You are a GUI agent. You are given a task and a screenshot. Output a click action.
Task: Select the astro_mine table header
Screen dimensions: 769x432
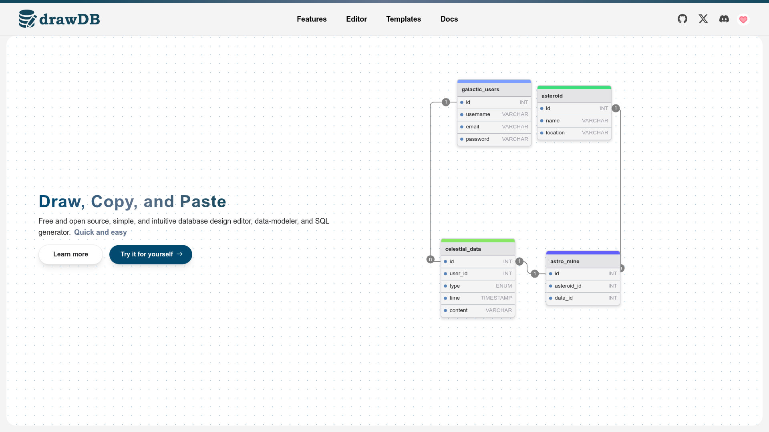583,261
